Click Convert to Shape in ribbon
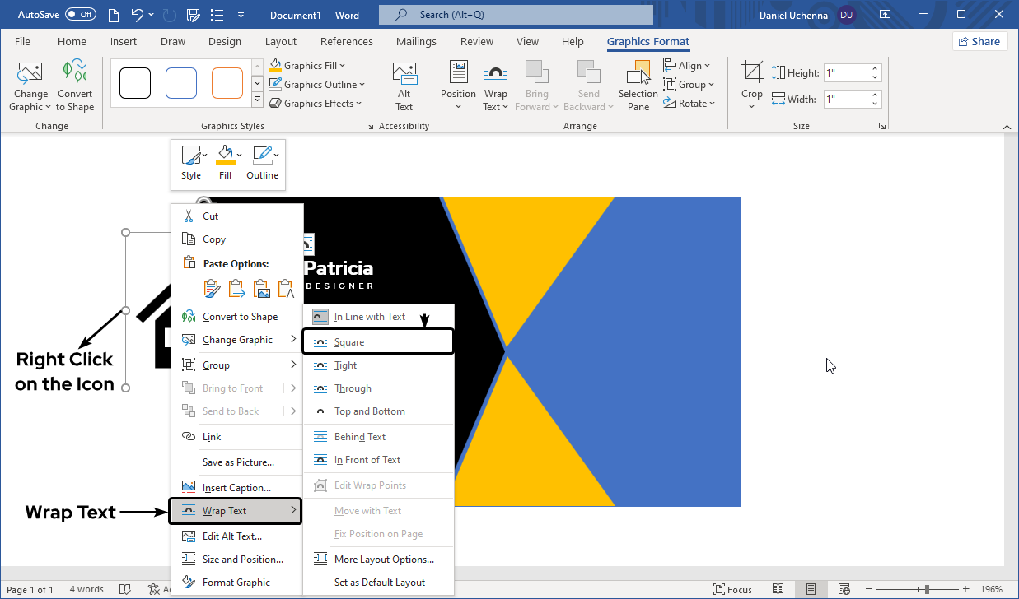Image resolution: width=1019 pixels, height=599 pixels. [x=75, y=86]
